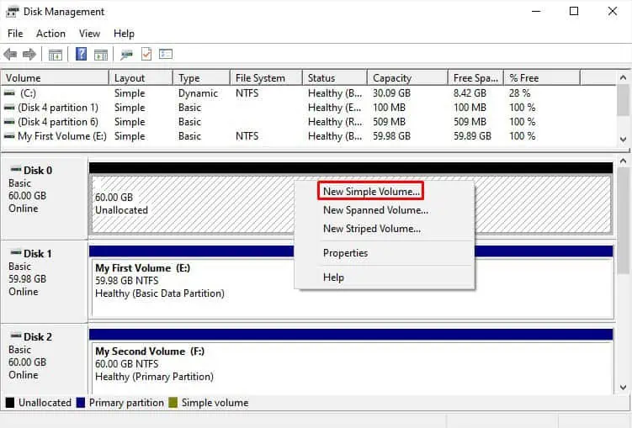Click the Show/Hide Action Pane toolbar icon
The width and height of the screenshot is (632, 428).
pos(101,55)
